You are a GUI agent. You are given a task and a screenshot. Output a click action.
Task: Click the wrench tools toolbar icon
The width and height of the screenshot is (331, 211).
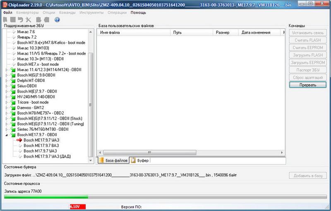pos(29,19)
